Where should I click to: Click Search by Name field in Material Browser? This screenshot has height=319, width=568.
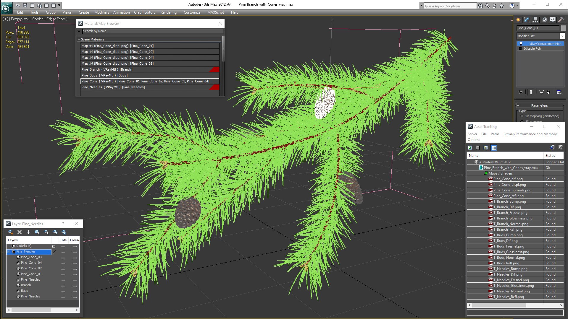coord(152,31)
